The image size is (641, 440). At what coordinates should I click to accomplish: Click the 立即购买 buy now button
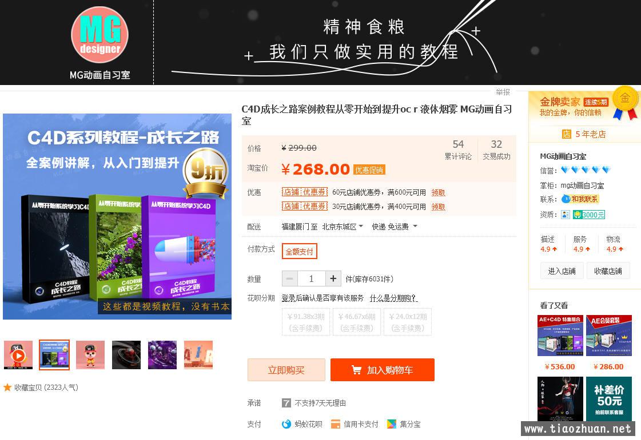286,370
